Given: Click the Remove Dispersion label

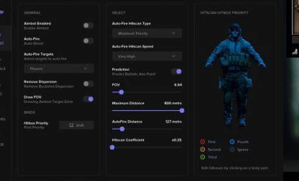Looking at the screenshot, I should tap(40, 82).
